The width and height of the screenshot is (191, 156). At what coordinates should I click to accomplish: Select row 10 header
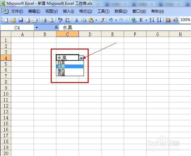click(x=6, y=94)
